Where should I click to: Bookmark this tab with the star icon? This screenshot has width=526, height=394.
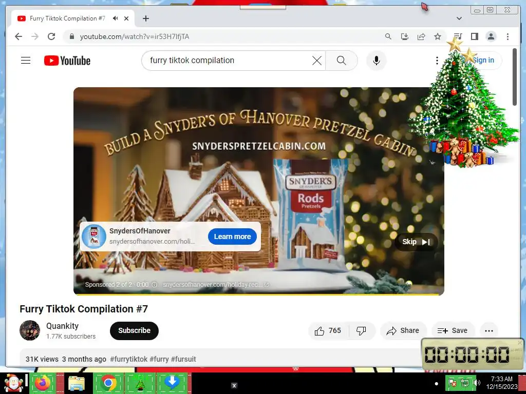[x=438, y=36]
